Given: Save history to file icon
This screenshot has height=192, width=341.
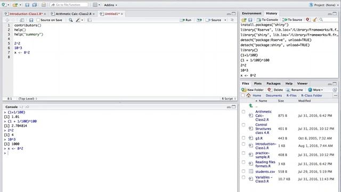Looking at the screenshot, I should point(250,20).
